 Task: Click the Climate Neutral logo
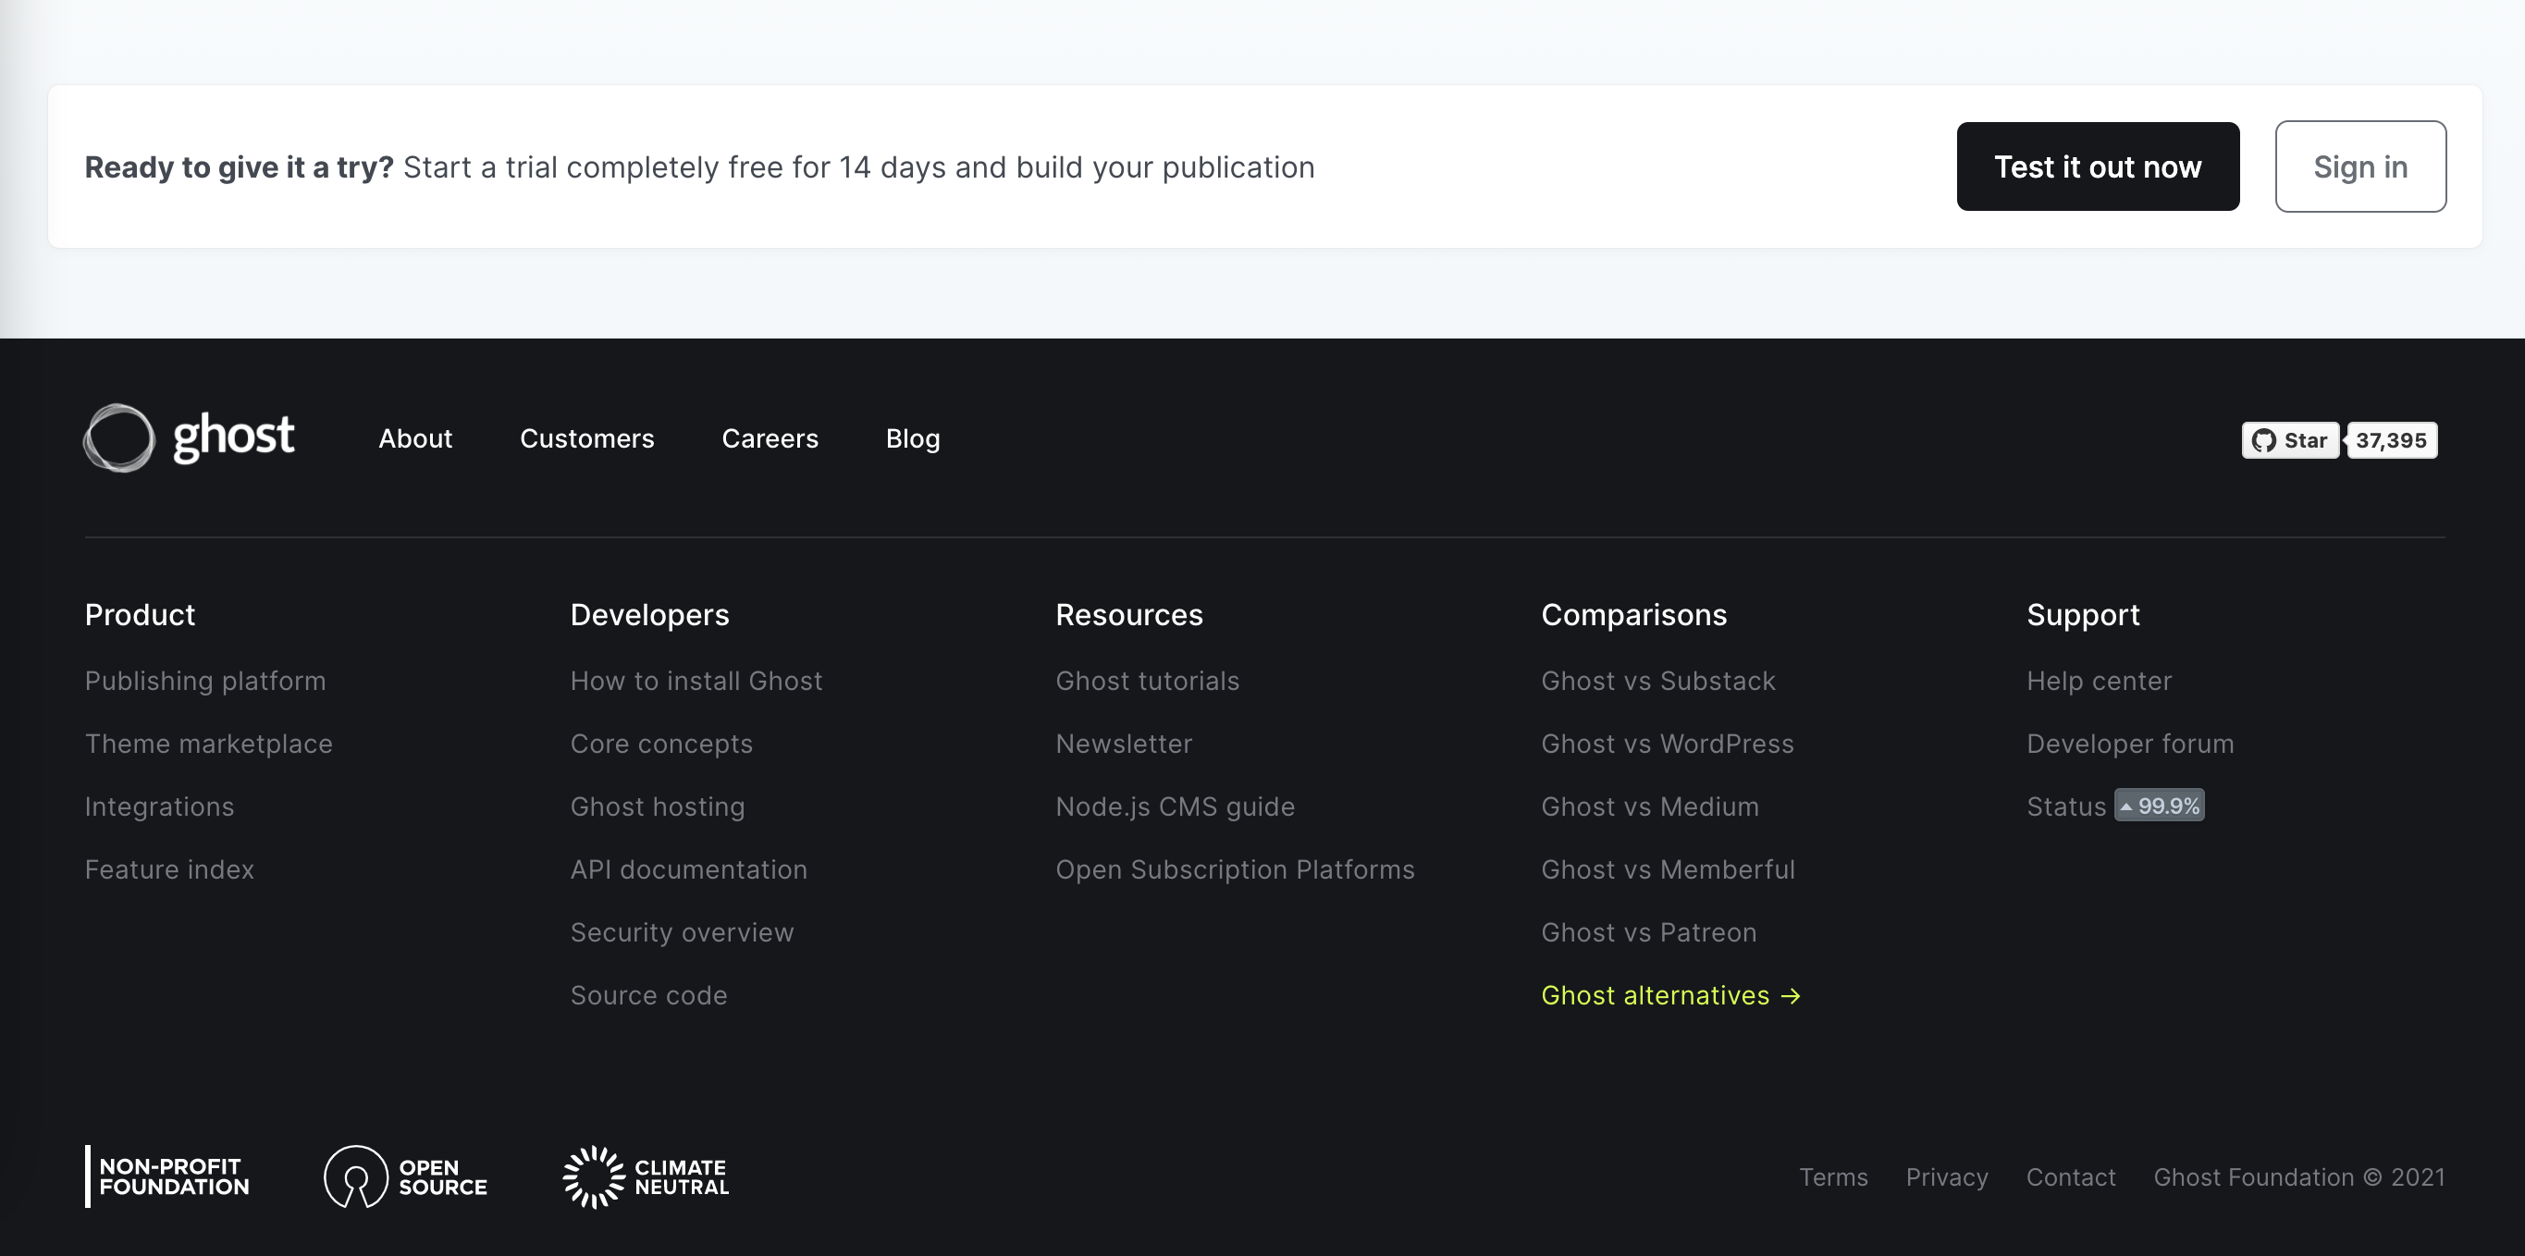coord(646,1176)
